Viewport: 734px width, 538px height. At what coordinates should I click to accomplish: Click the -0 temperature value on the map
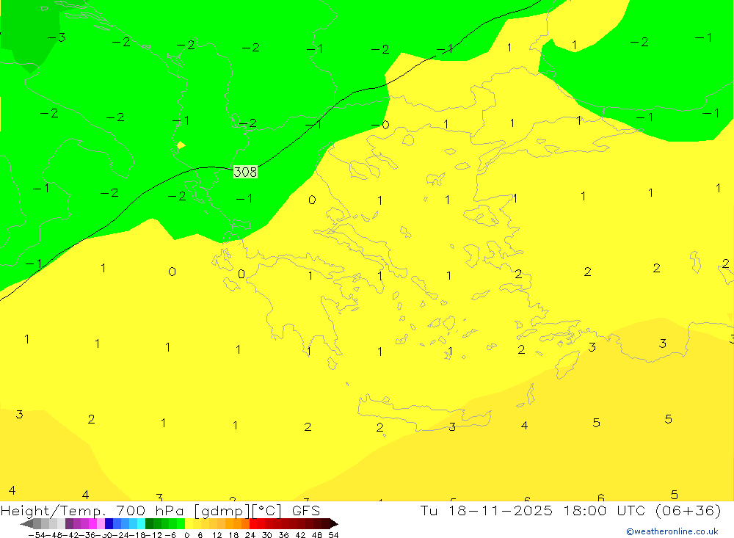click(380, 125)
